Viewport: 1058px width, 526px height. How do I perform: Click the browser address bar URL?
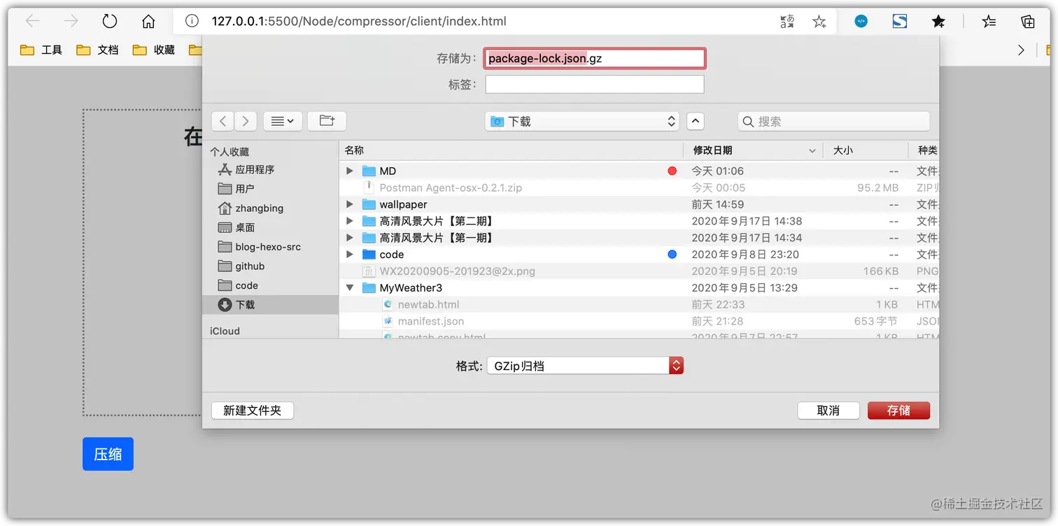click(359, 22)
